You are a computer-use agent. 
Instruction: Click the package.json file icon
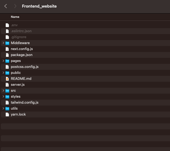tap(7, 55)
